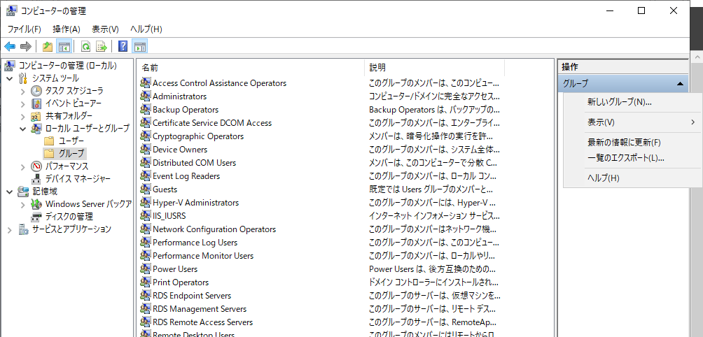
Task: Click the デバイス マネージャー icon
Action: [36, 179]
